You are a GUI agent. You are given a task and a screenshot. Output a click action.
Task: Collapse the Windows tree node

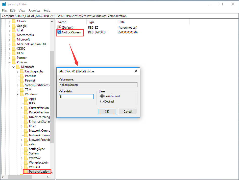pos(17,94)
